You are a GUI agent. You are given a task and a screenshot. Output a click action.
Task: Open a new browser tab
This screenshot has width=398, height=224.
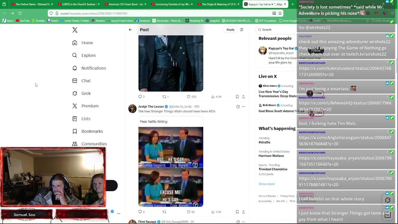(293, 4)
